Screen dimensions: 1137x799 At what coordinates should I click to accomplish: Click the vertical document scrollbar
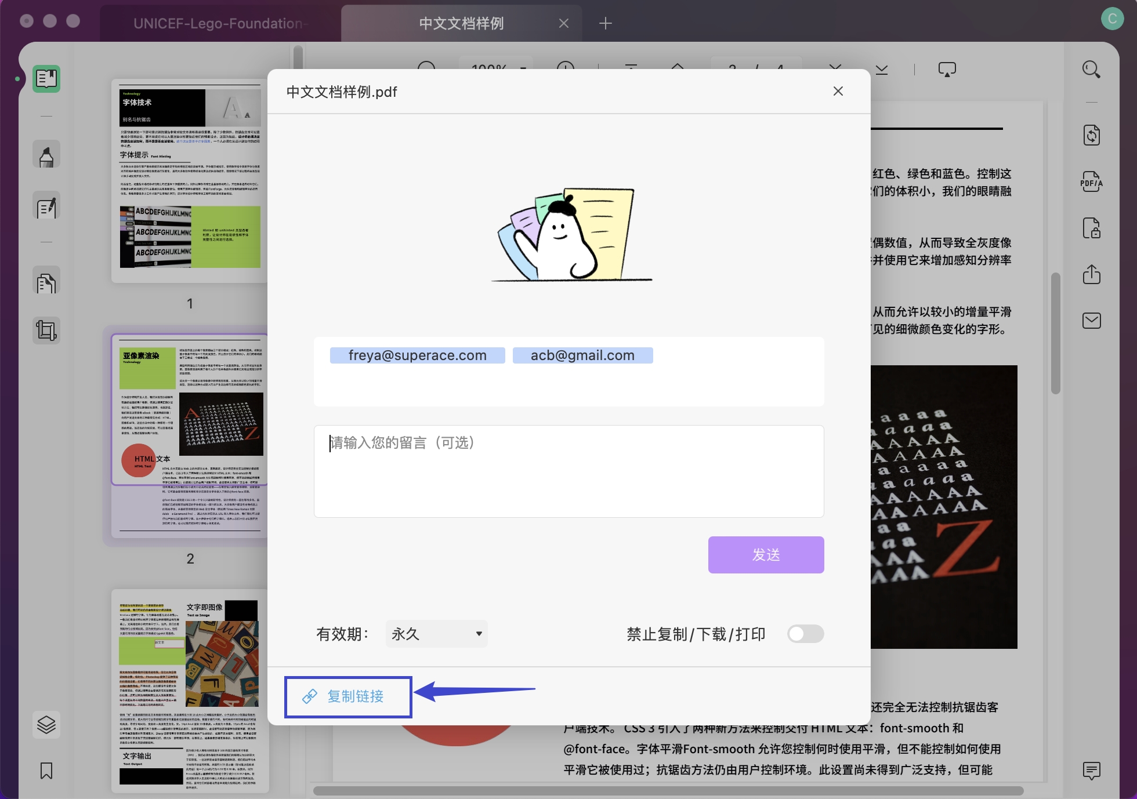click(x=1055, y=333)
